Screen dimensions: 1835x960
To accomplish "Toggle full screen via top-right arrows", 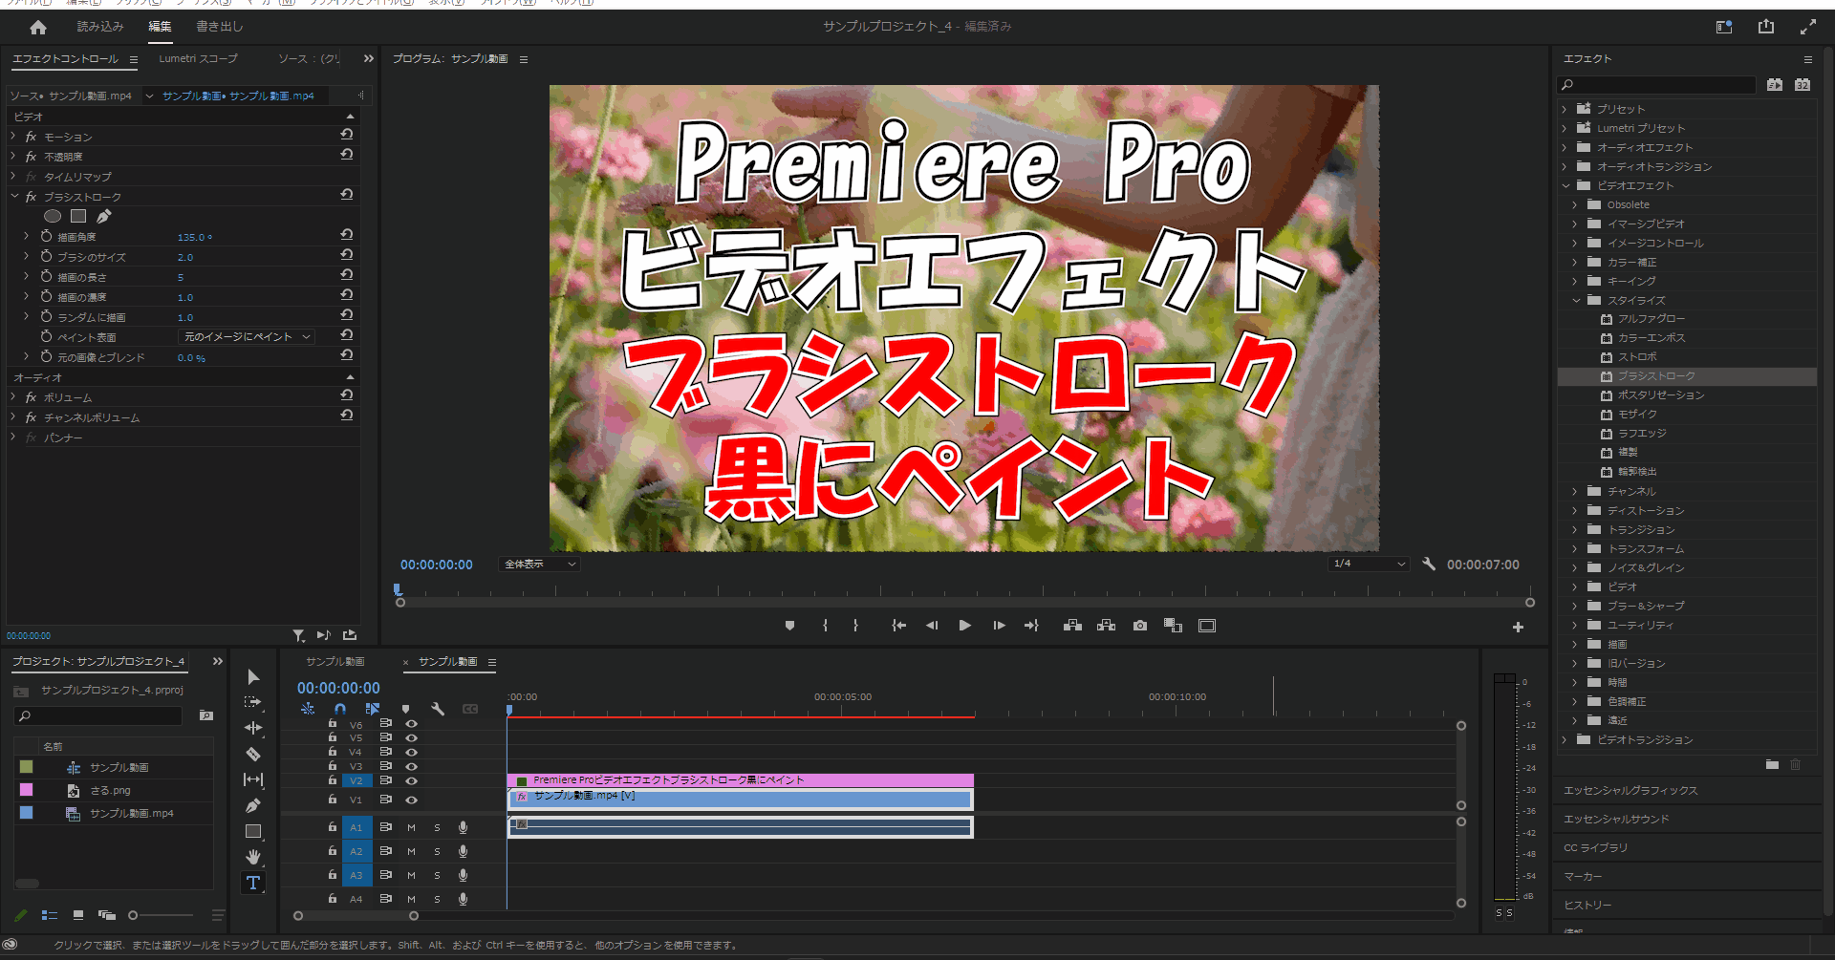I will click(1808, 27).
